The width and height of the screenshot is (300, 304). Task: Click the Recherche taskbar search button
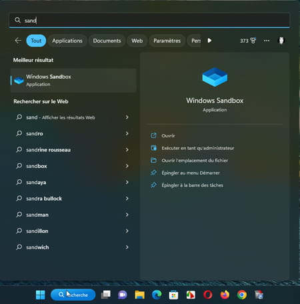click(x=73, y=295)
